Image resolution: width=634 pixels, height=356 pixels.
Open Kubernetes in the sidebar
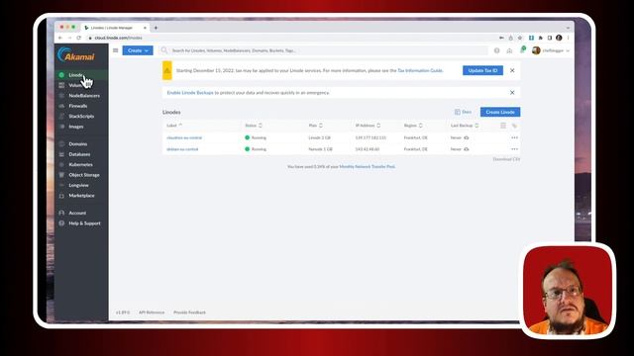coord(81,165)
